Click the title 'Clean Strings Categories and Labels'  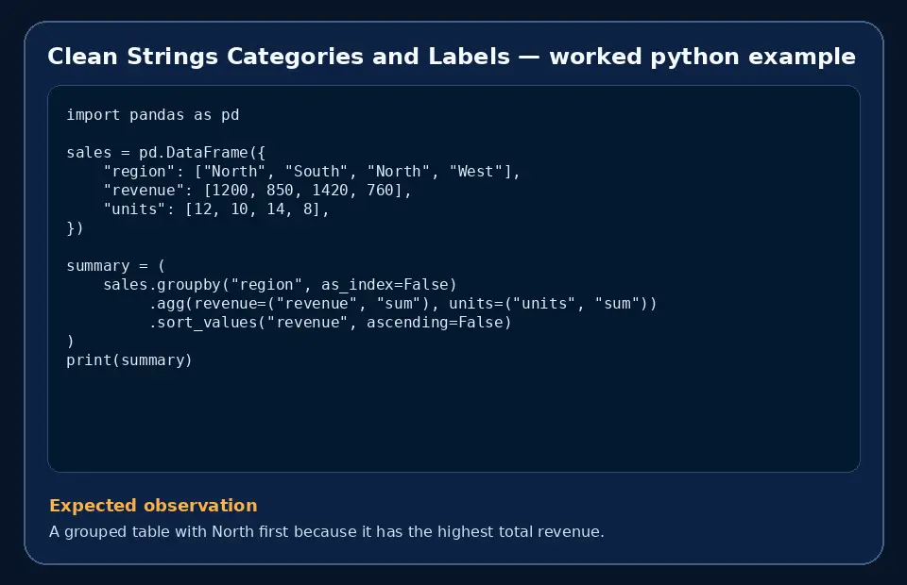[278, 57]
